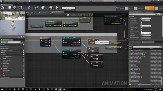
Task: Open Find in the toolbar
Action: tap(36, 8)
